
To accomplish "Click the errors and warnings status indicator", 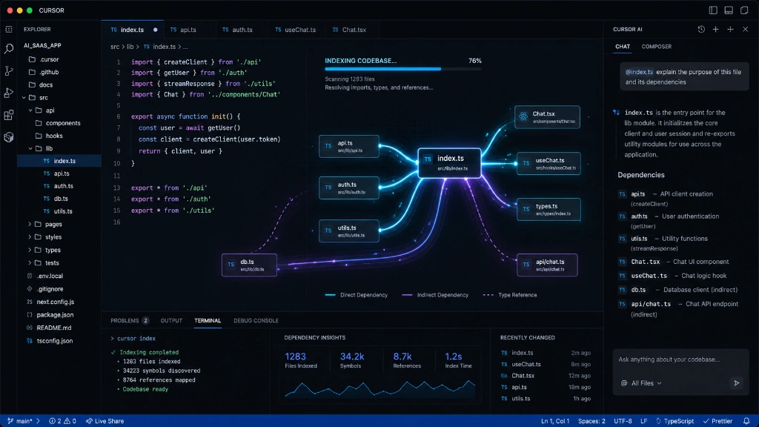I will pos(62,421).
